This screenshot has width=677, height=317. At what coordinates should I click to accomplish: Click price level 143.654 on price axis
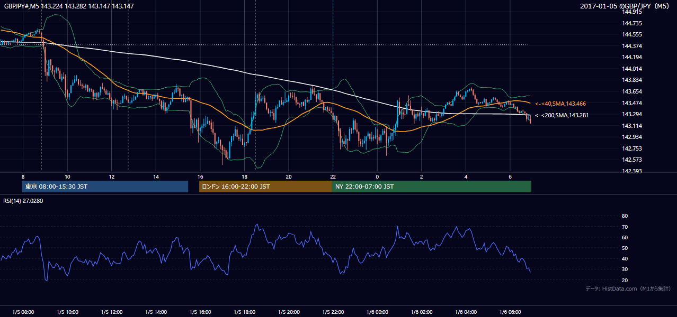click(632, 91)
